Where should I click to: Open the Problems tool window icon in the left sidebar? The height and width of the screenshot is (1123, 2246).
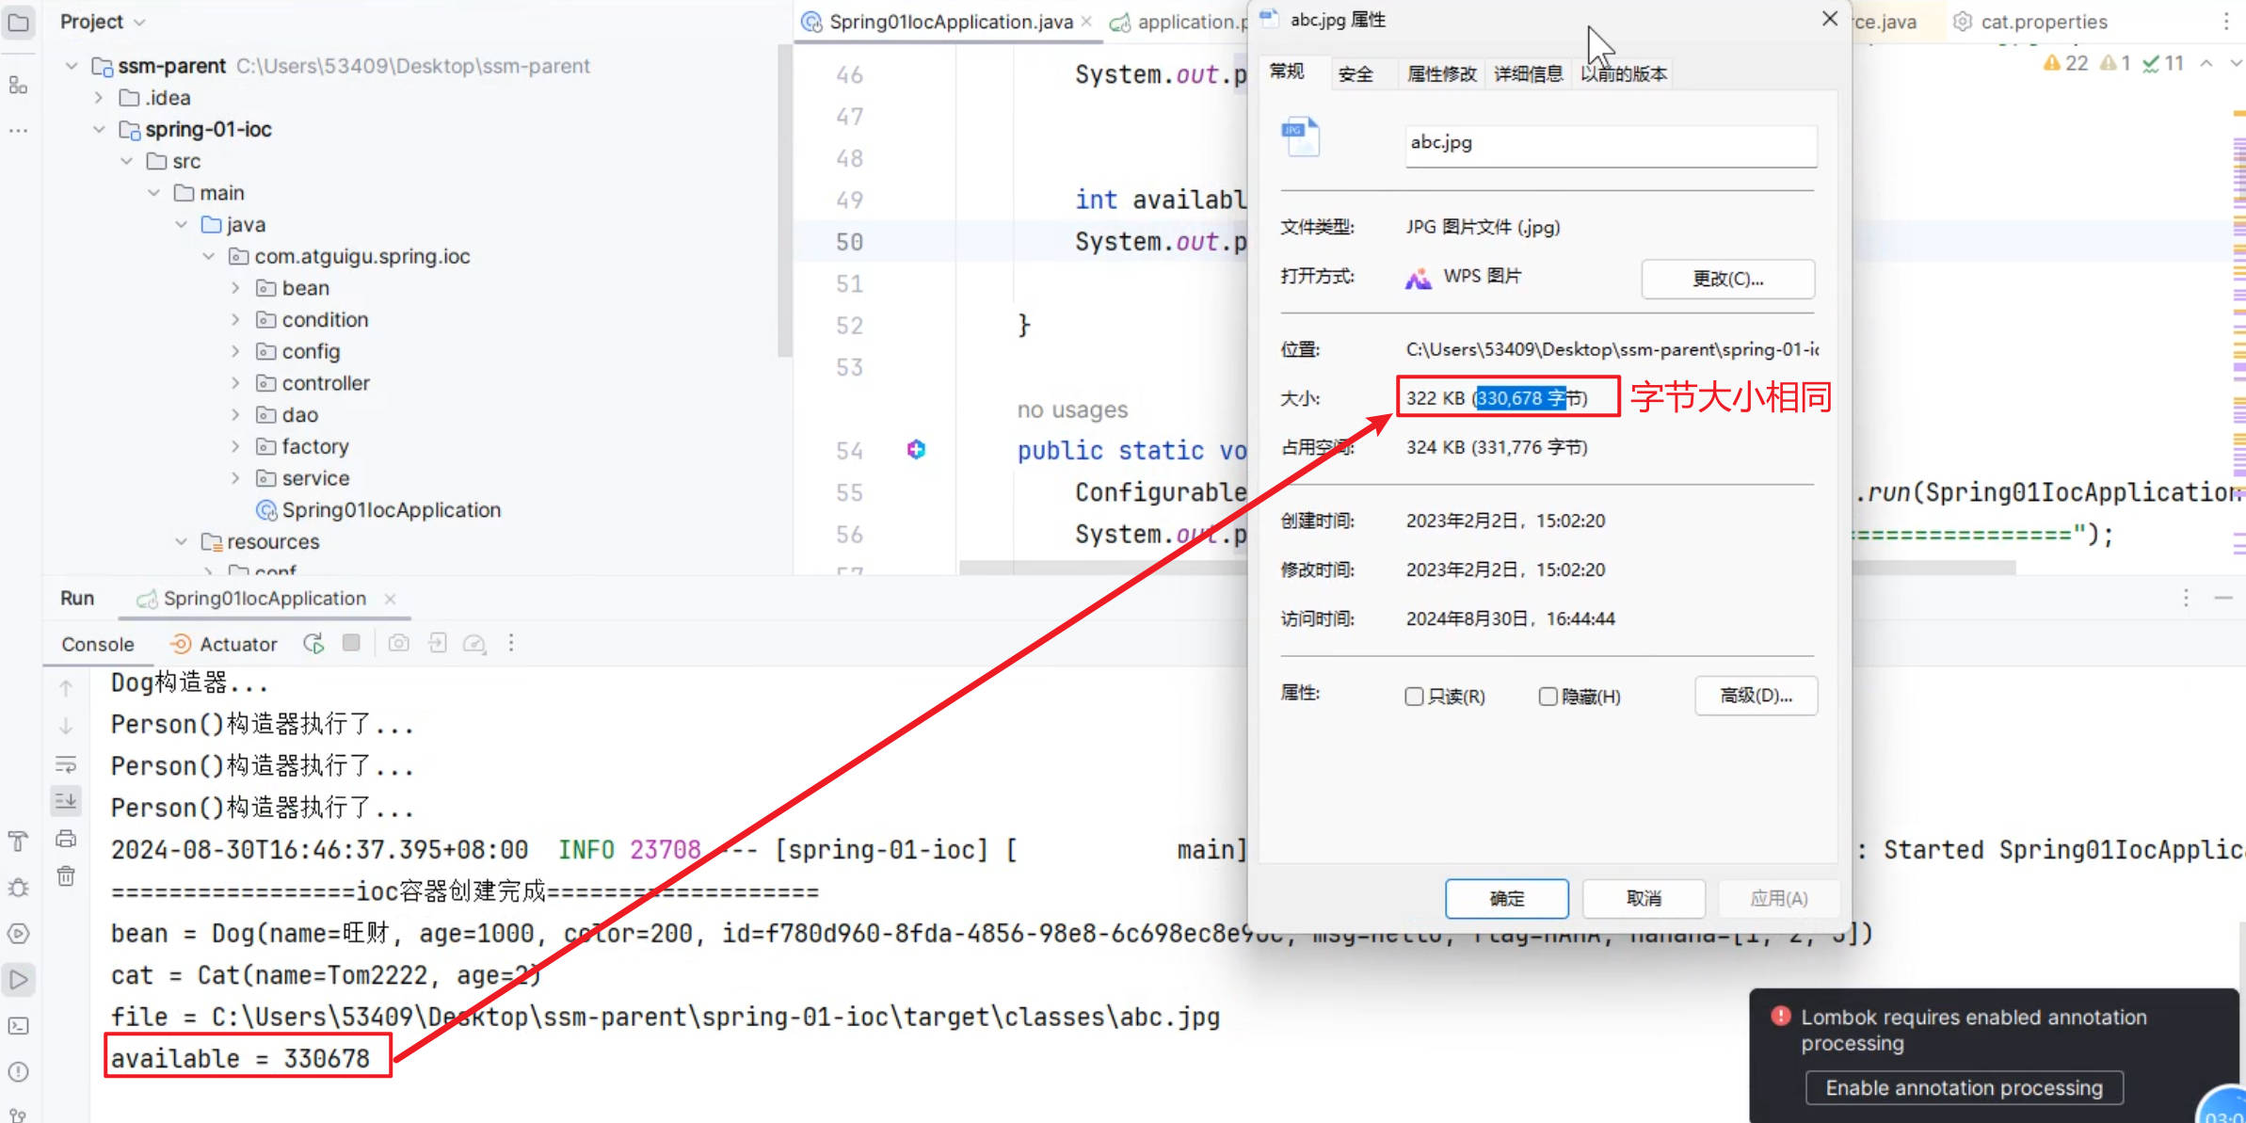(x=18, y=1072)
